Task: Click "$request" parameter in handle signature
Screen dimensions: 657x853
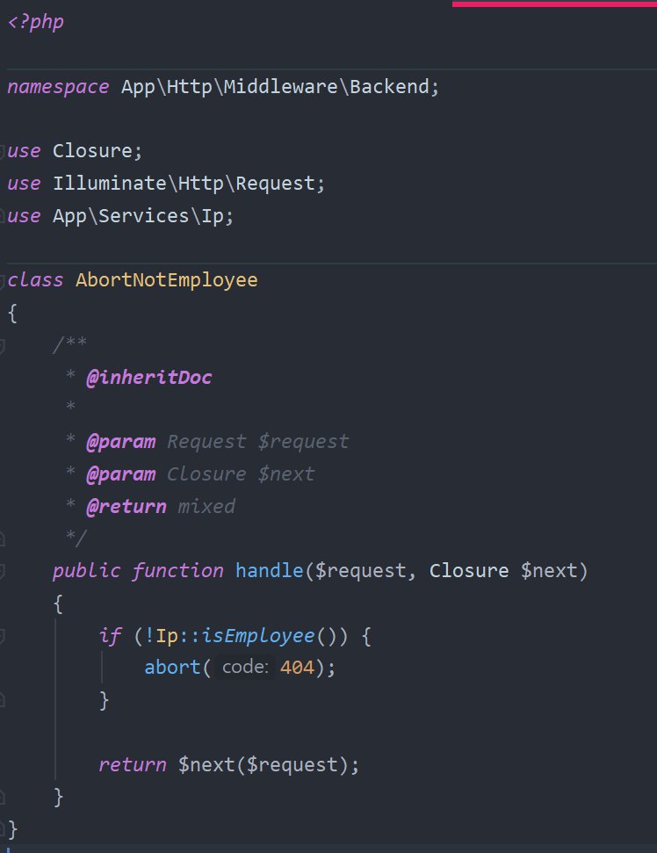Action: [360, 571]
